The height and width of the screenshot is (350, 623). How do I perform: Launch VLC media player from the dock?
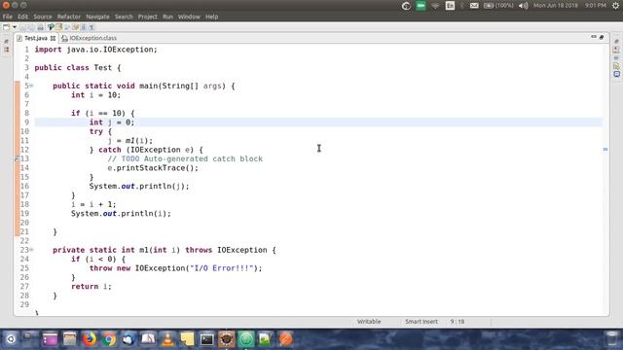[167, 339]
